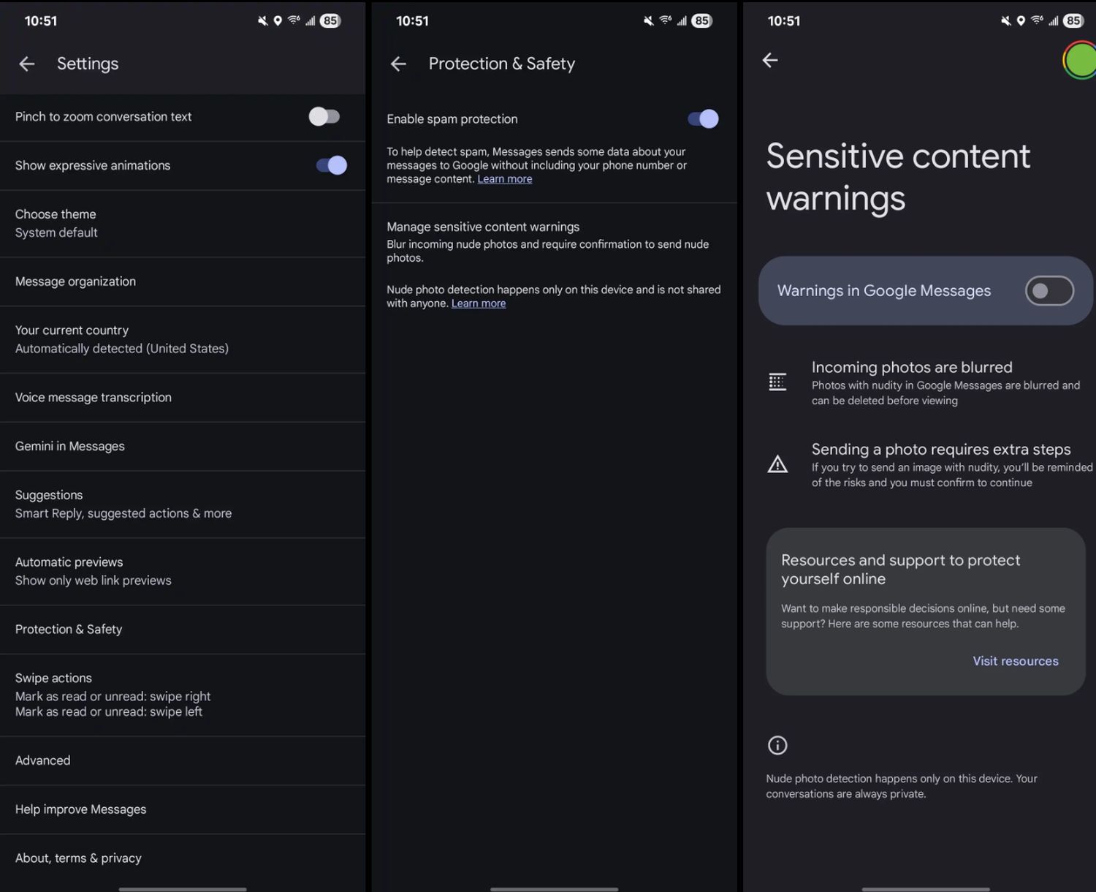Go back from the Settings screen
This screenshot has width=1096, height=892.
[27, 64]
